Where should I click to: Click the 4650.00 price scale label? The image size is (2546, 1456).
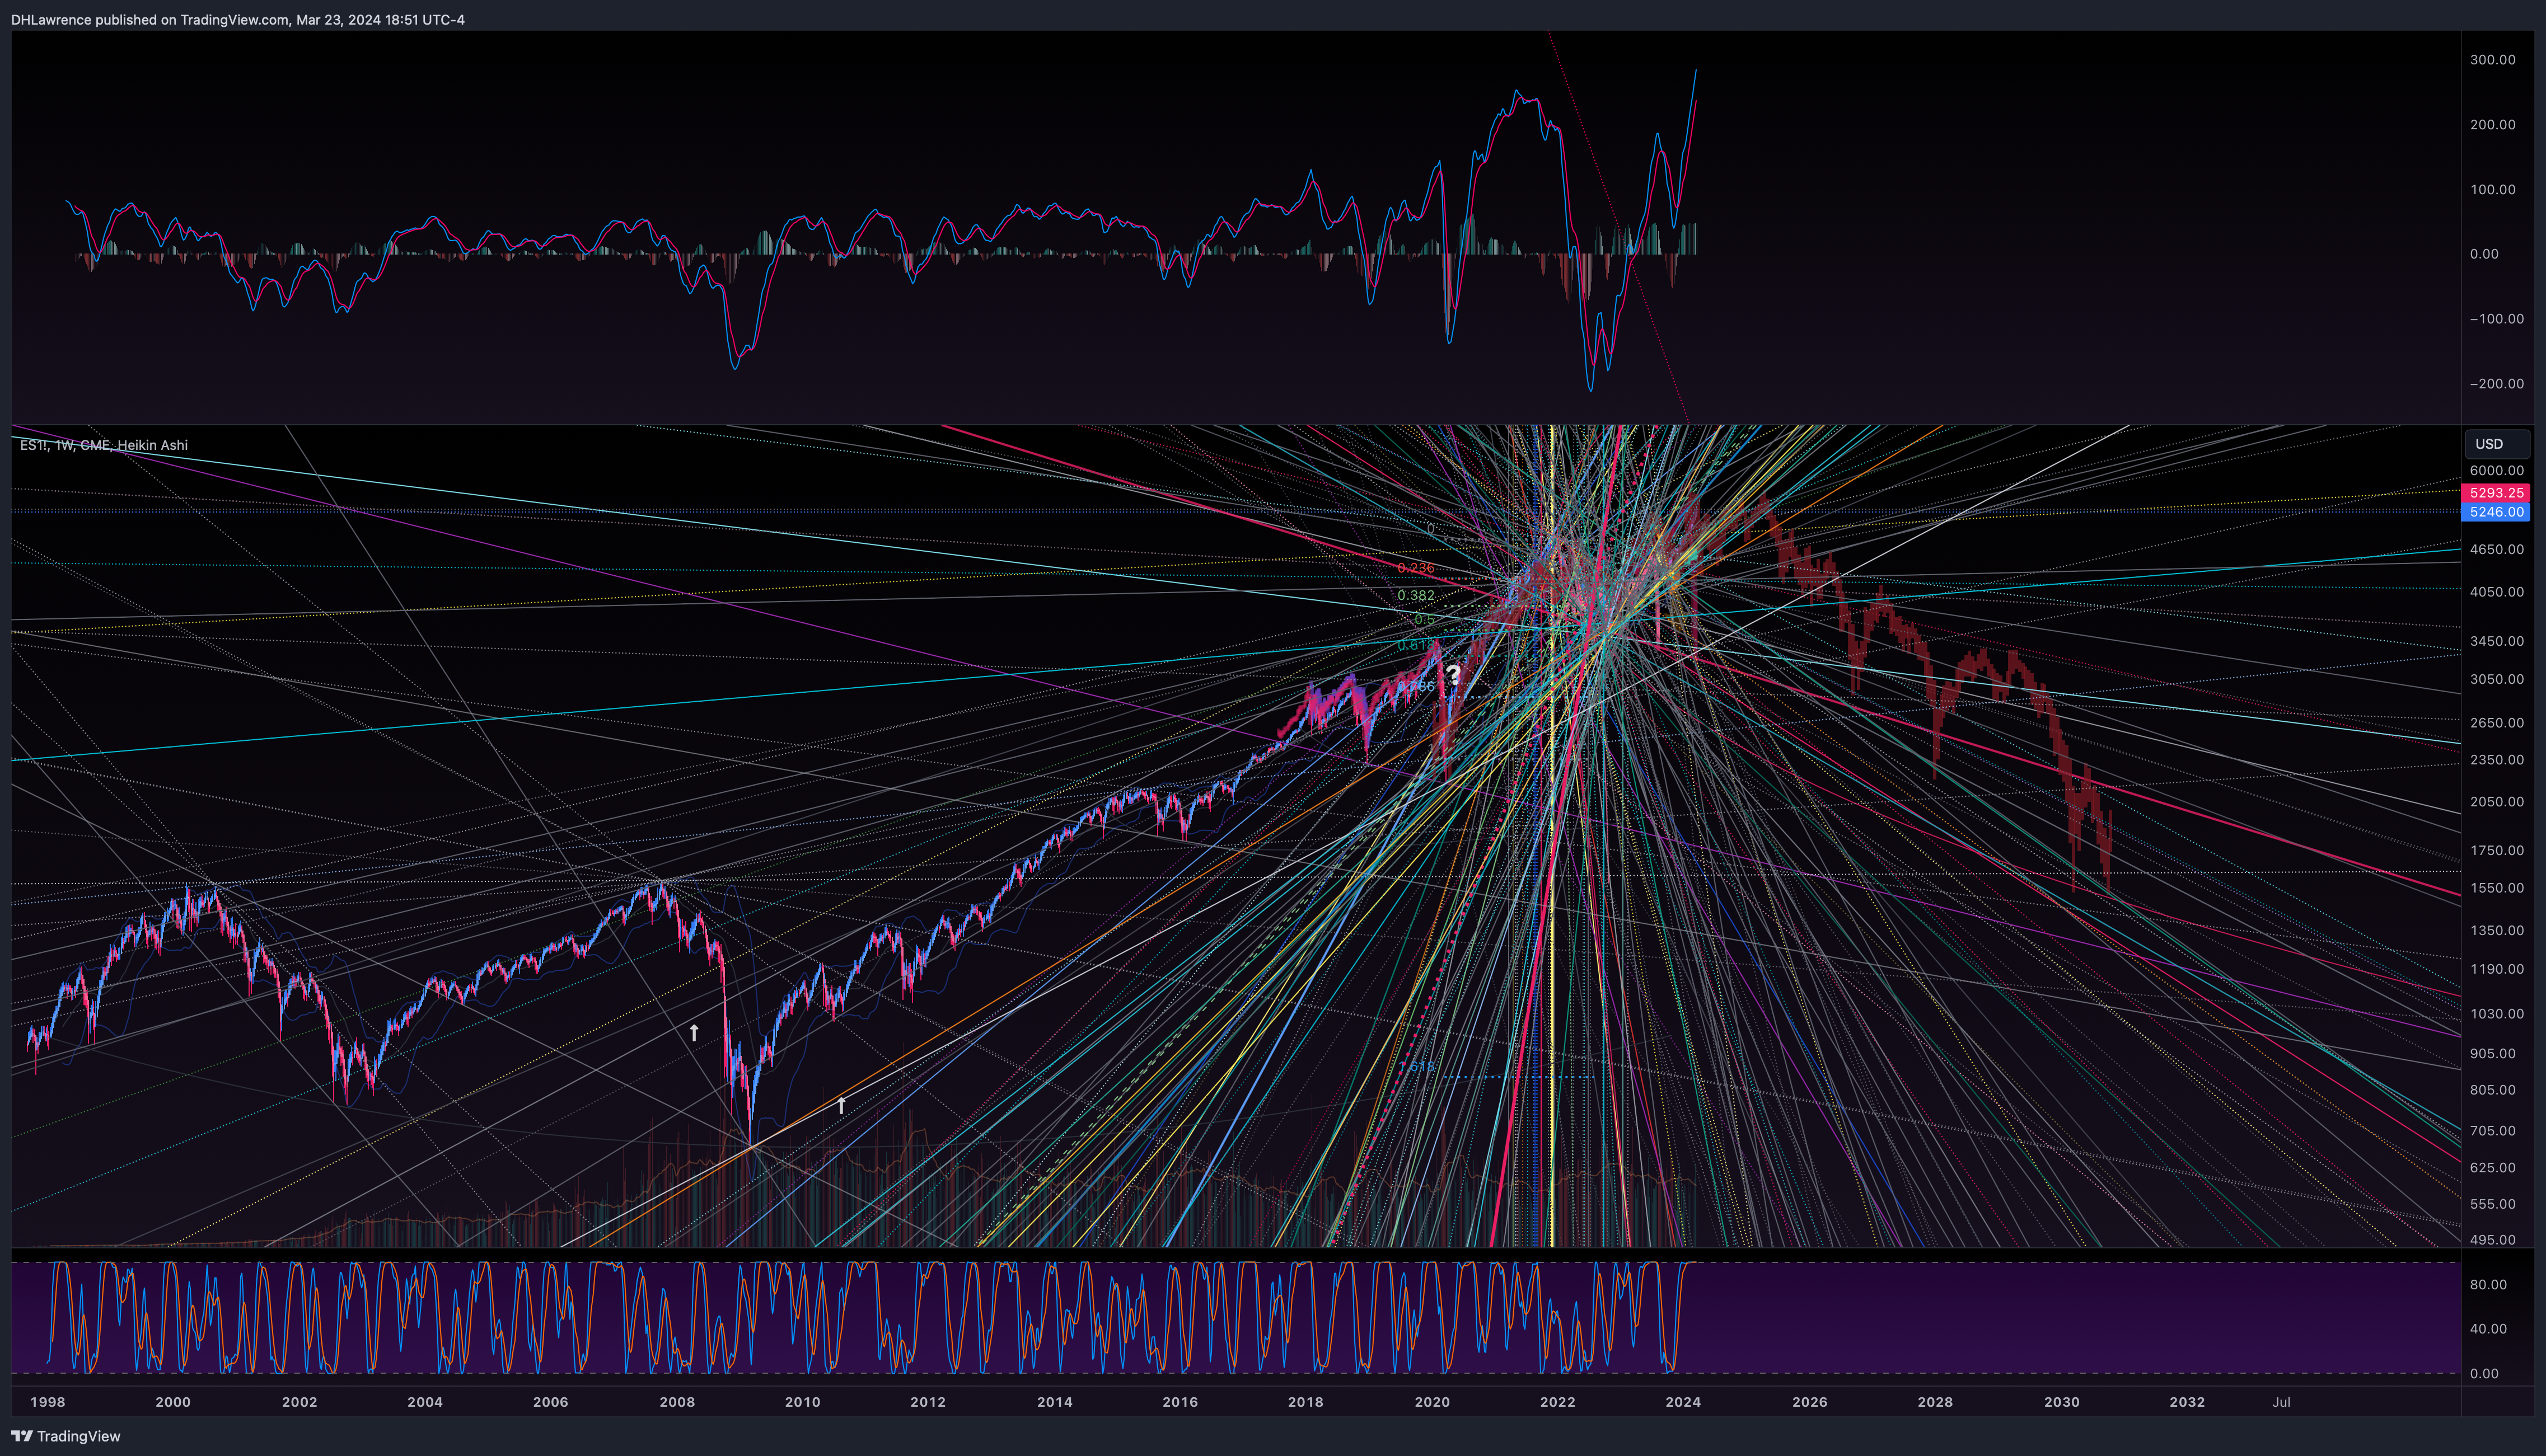[2496, 549]
